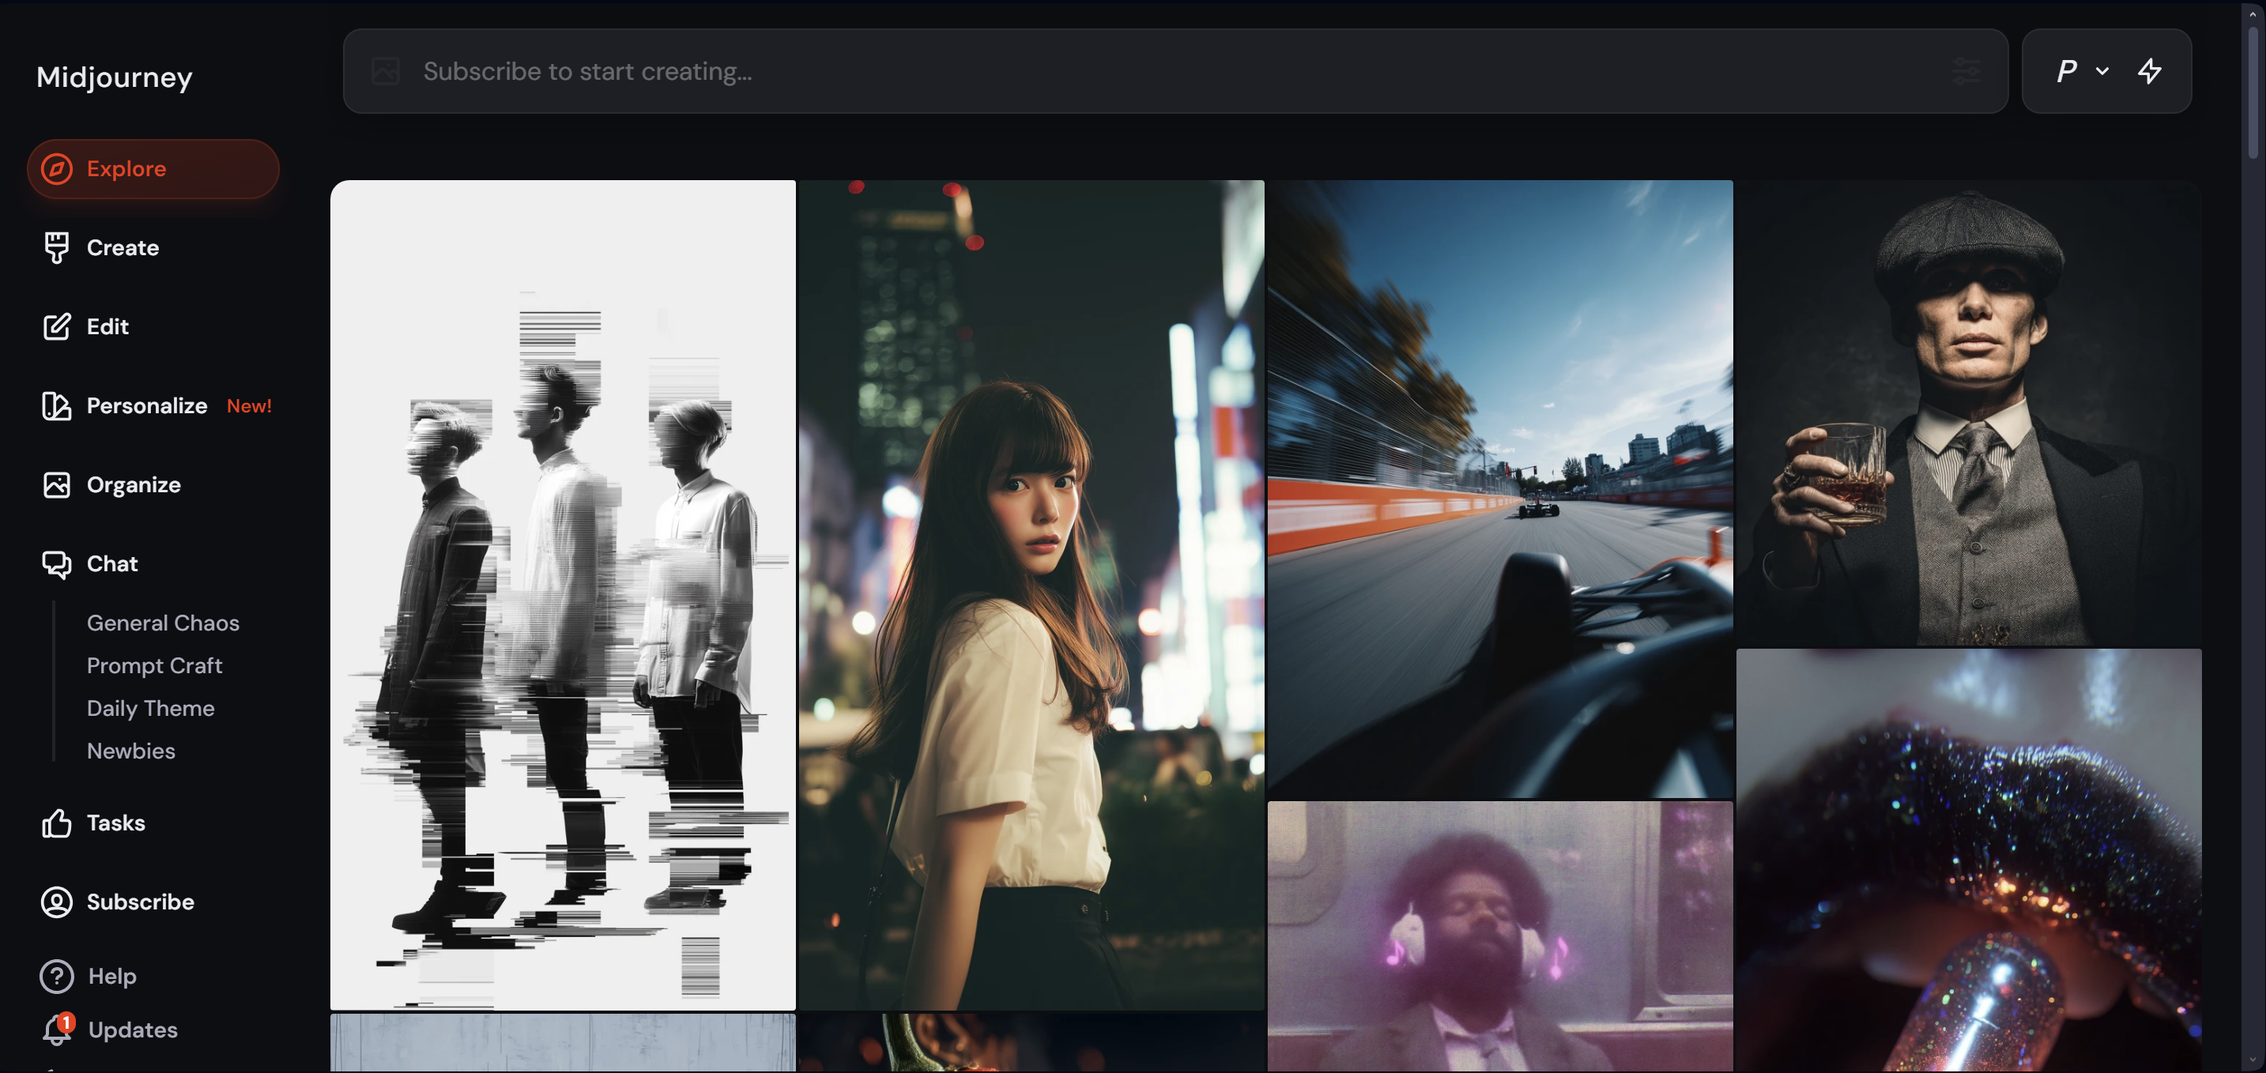
Task: Go to the Tasks page
Action: (116, 823)
